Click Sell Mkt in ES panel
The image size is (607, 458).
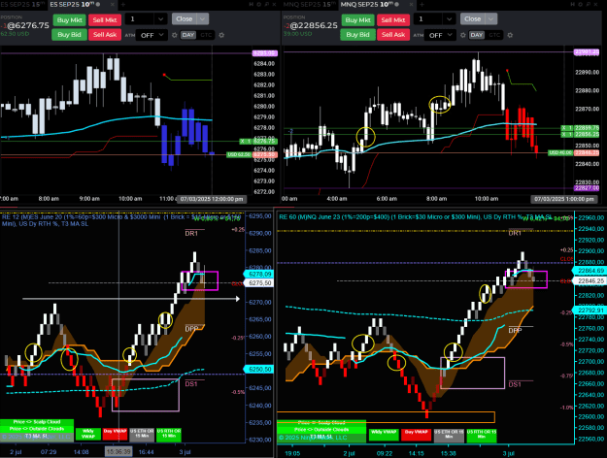click(x=105, y=20)
